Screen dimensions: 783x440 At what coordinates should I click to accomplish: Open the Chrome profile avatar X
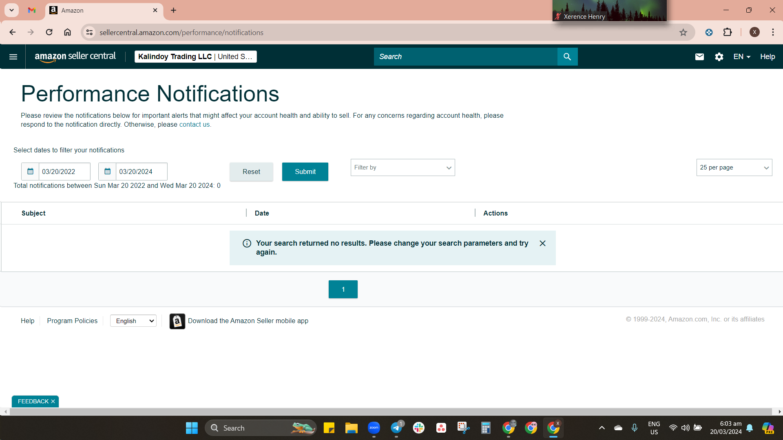tap(754, 32)
